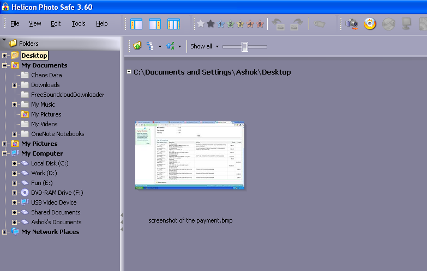
Task: Click the burn to disc icon
Action: pos(370,24)
